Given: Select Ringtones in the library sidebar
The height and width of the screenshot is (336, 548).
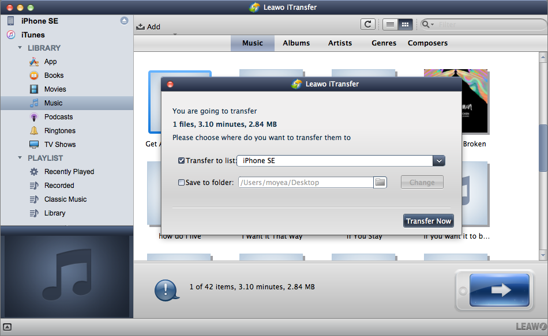Looking at the screenshot, I should 59,131.
